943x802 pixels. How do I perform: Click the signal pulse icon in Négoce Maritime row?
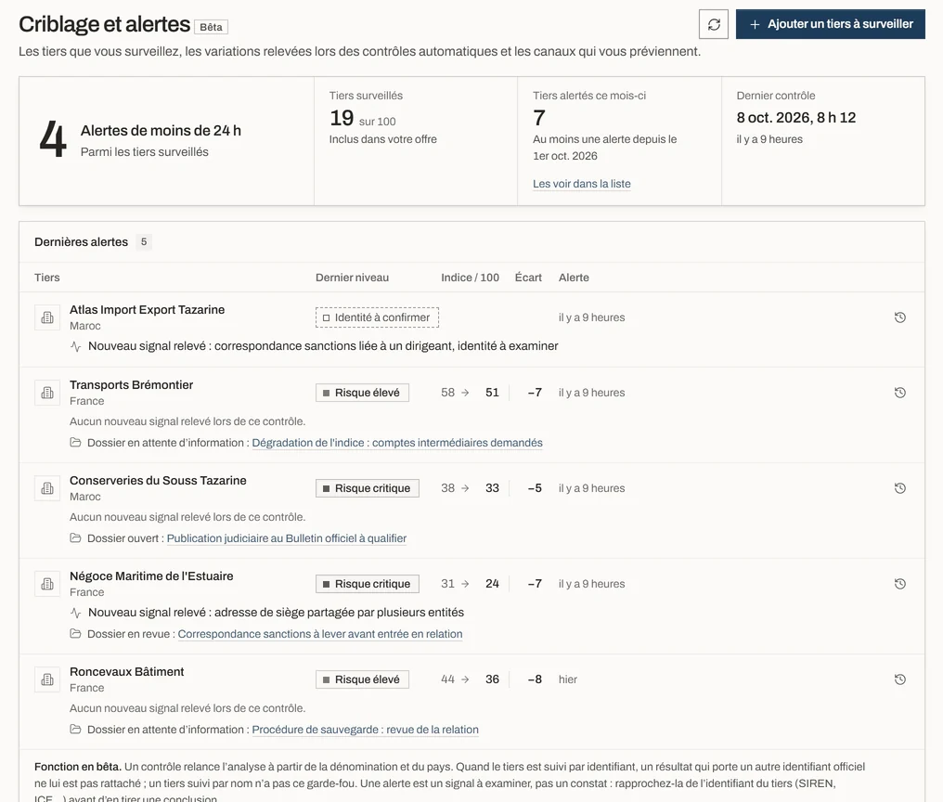click(x=76, y=613)
